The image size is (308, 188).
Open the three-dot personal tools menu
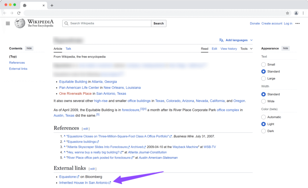(297, 23)
